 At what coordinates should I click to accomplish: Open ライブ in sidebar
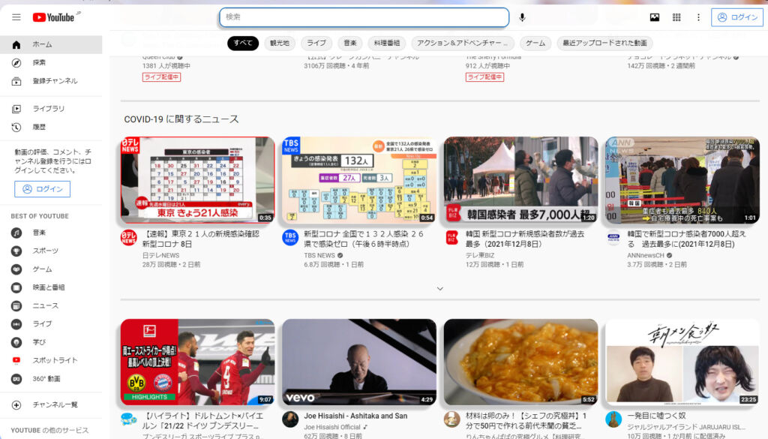(x=51, y=324)
